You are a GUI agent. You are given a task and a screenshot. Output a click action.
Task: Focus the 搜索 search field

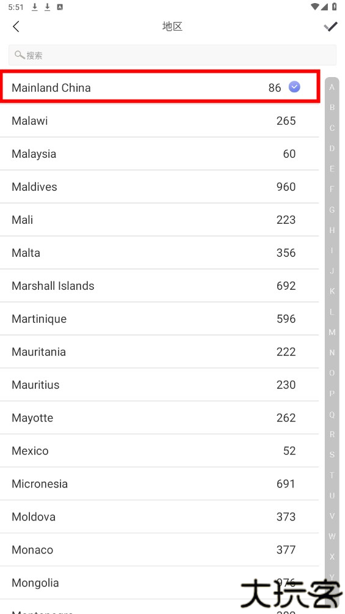[x=172, y=55]
